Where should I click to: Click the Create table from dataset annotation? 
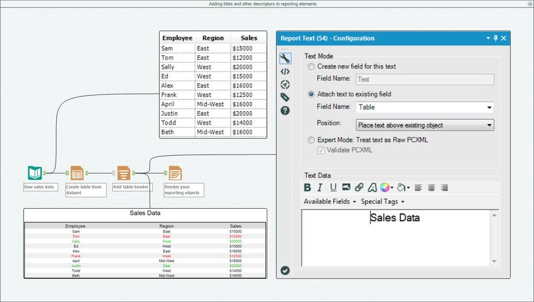click(86, 190)
